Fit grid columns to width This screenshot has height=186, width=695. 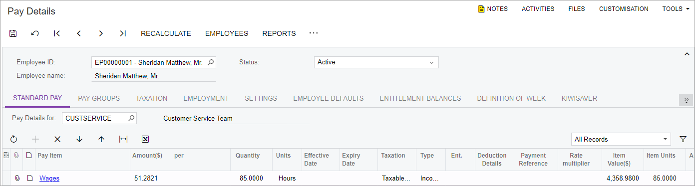pyautogui.click(x=123, y=139)
